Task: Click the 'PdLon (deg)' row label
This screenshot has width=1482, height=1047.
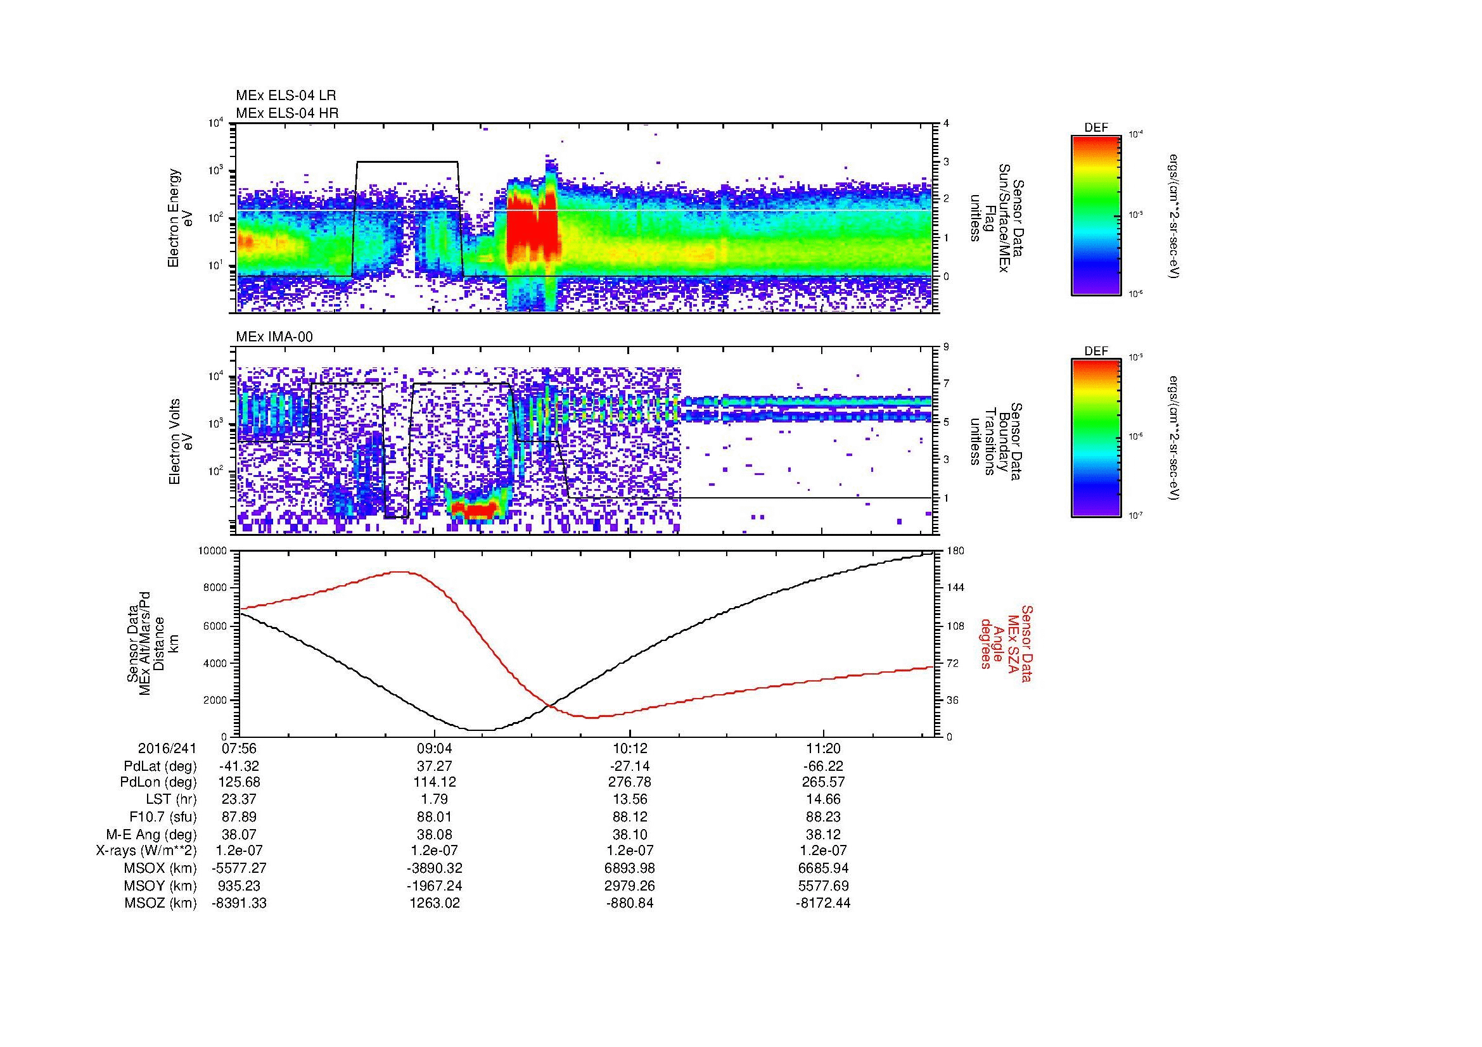Action: tap(158, 783)
